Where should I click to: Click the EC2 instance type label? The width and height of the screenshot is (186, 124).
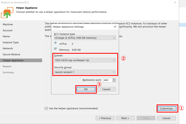coord(65,34)
